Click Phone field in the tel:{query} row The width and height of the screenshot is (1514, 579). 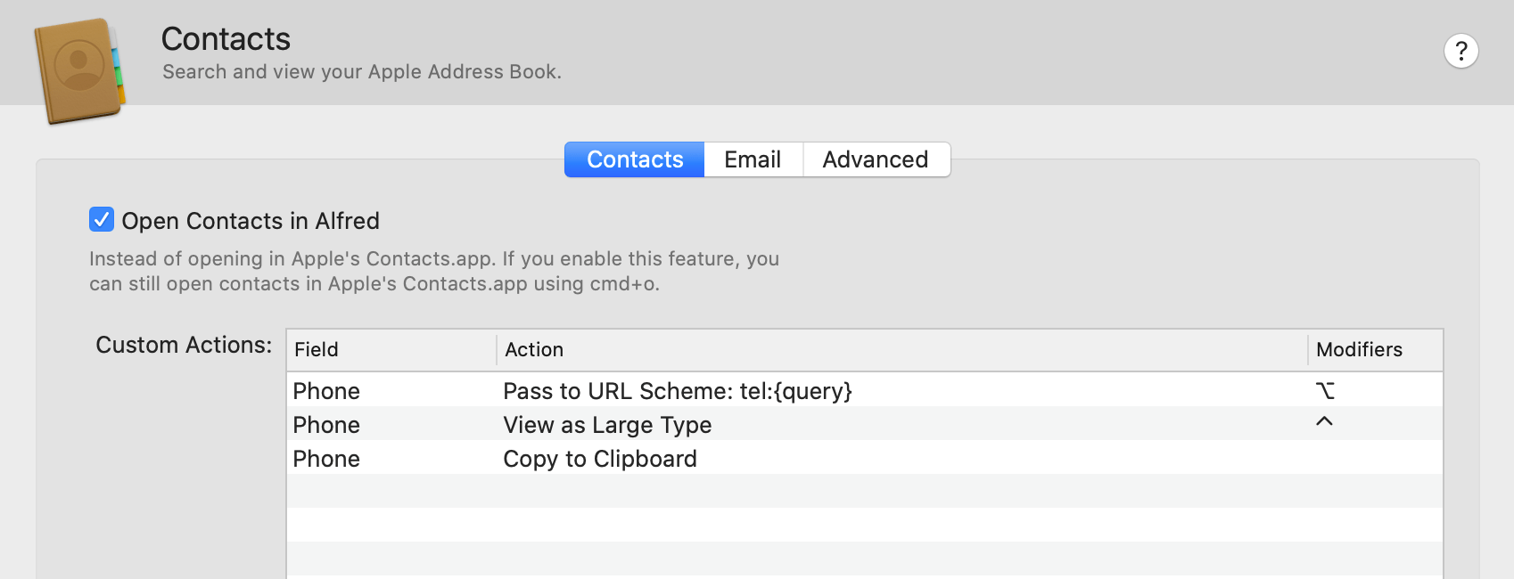tap(326, 391)
